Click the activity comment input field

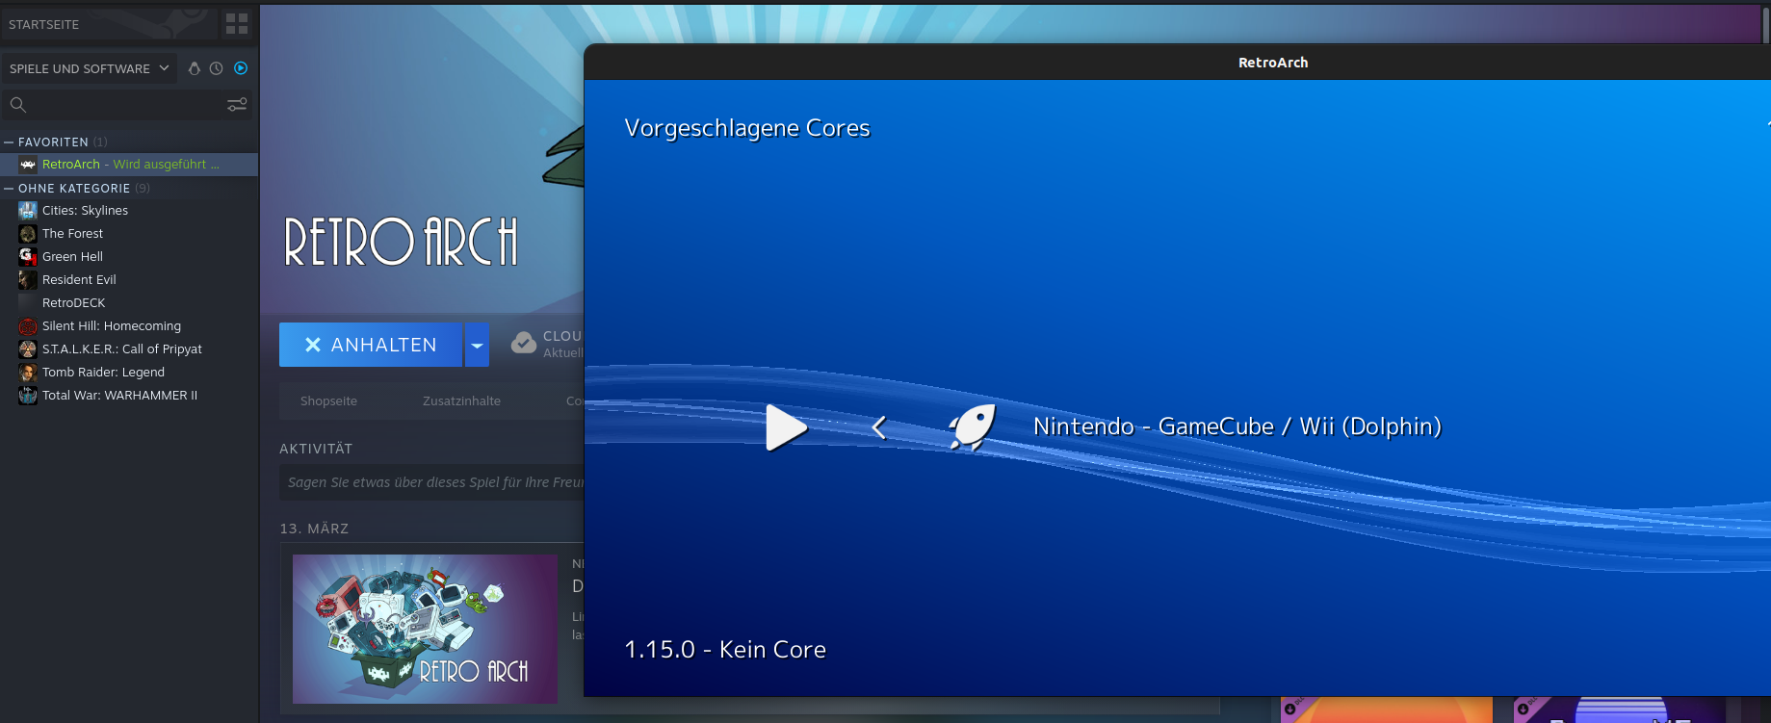pyautogui.click(x=432, y=482)
